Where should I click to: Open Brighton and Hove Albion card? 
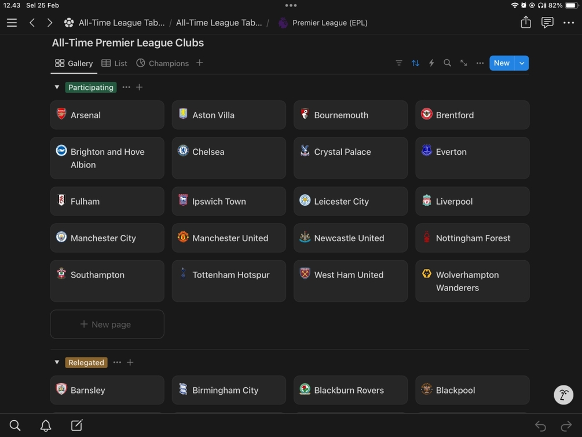click(x=107, y=158)
